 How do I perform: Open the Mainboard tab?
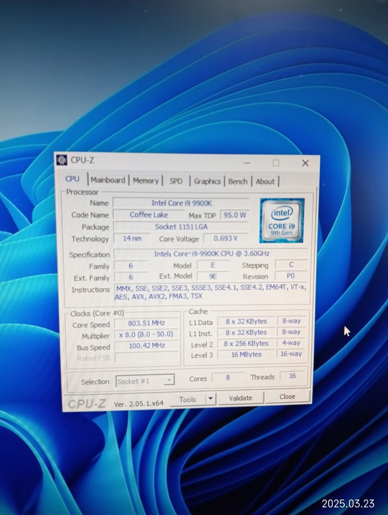[x=108, y=180]
